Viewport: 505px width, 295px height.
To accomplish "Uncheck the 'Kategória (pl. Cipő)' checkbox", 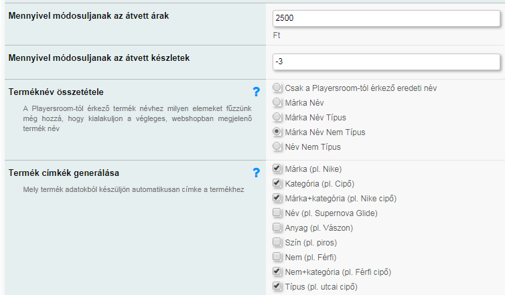I will [x=277, y=183].
